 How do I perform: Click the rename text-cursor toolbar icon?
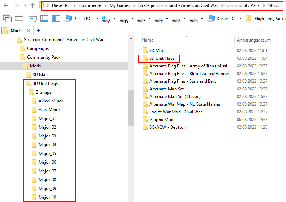coord(33,19)
